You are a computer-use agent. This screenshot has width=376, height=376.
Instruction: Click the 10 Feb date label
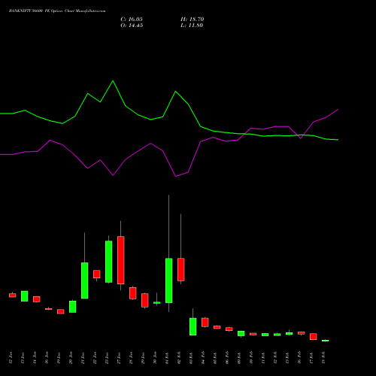(251, 358)
